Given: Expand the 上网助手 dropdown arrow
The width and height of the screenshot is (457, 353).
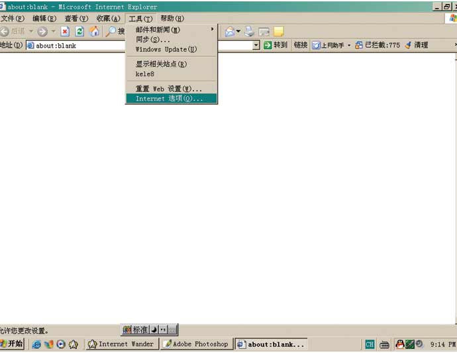Looking at the screenshot, I should (x=349, y=45).
